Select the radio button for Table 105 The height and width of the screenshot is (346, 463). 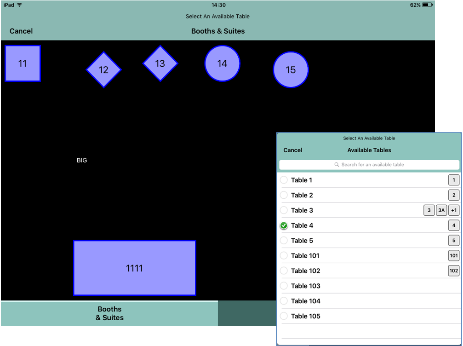(284, 316)
